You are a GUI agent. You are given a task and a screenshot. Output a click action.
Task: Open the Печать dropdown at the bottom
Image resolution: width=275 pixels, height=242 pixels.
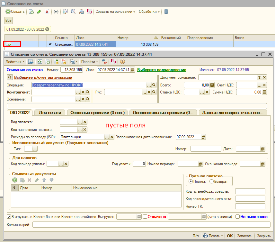pyautogui.click(x=214, y=236)
